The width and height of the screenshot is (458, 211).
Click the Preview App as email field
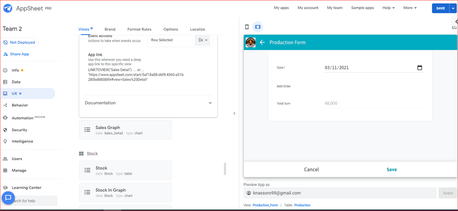(x=340, y=193)
